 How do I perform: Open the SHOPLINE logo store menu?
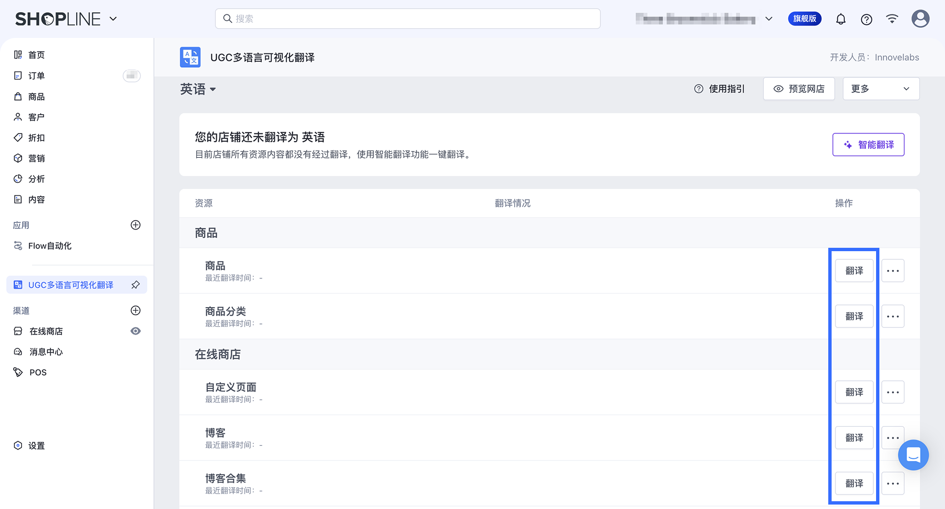pos(66,19)
